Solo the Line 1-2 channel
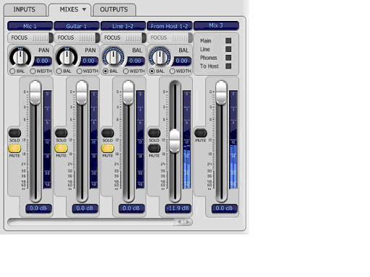This screenshot has height=277, width=370. pos(108,133)
